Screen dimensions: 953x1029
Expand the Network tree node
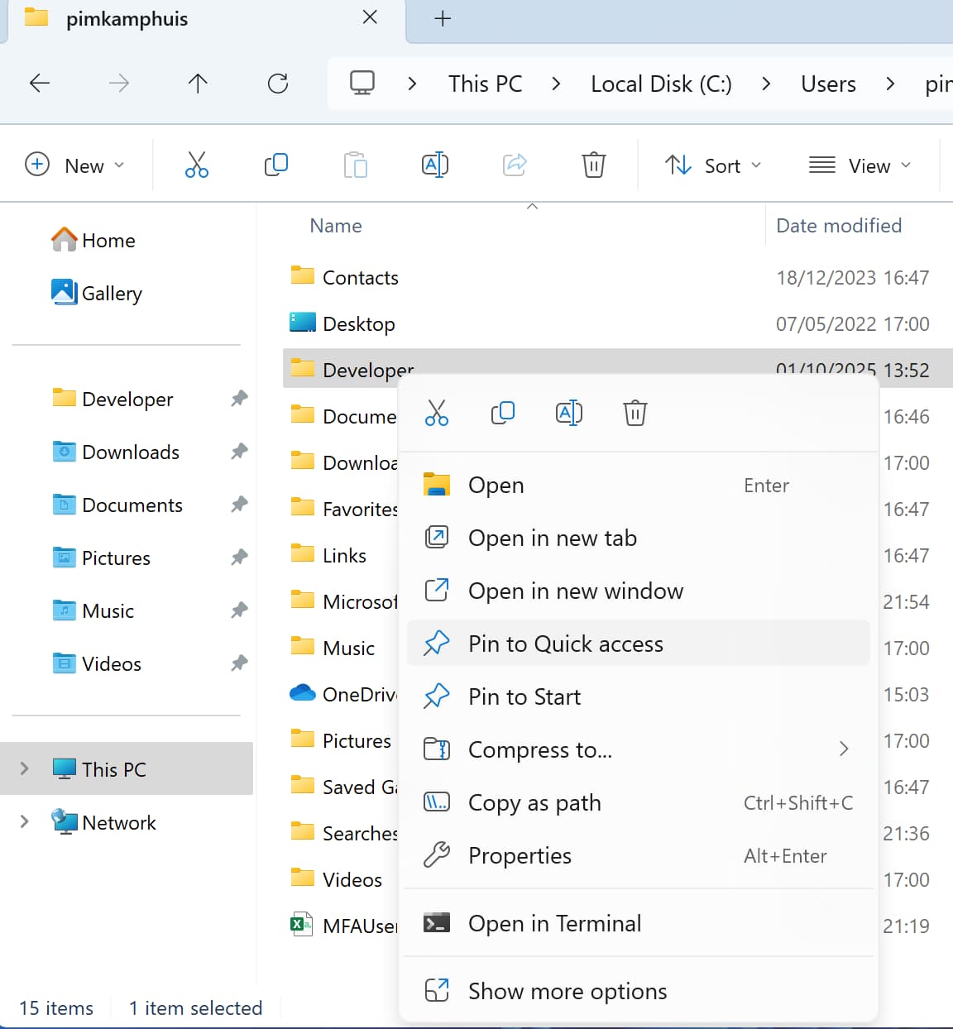pos(25,821)
